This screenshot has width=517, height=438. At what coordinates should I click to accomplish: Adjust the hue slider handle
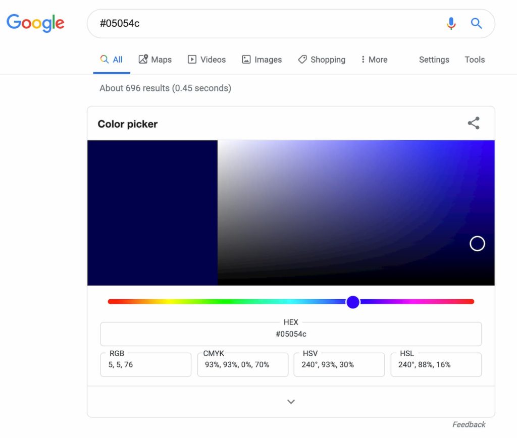point(352,302)
